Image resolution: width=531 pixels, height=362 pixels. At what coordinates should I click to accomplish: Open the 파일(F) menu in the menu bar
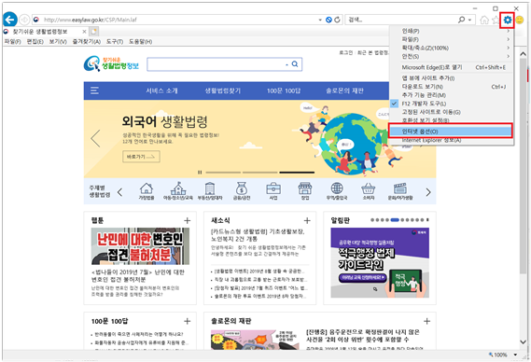pos(12,42)
